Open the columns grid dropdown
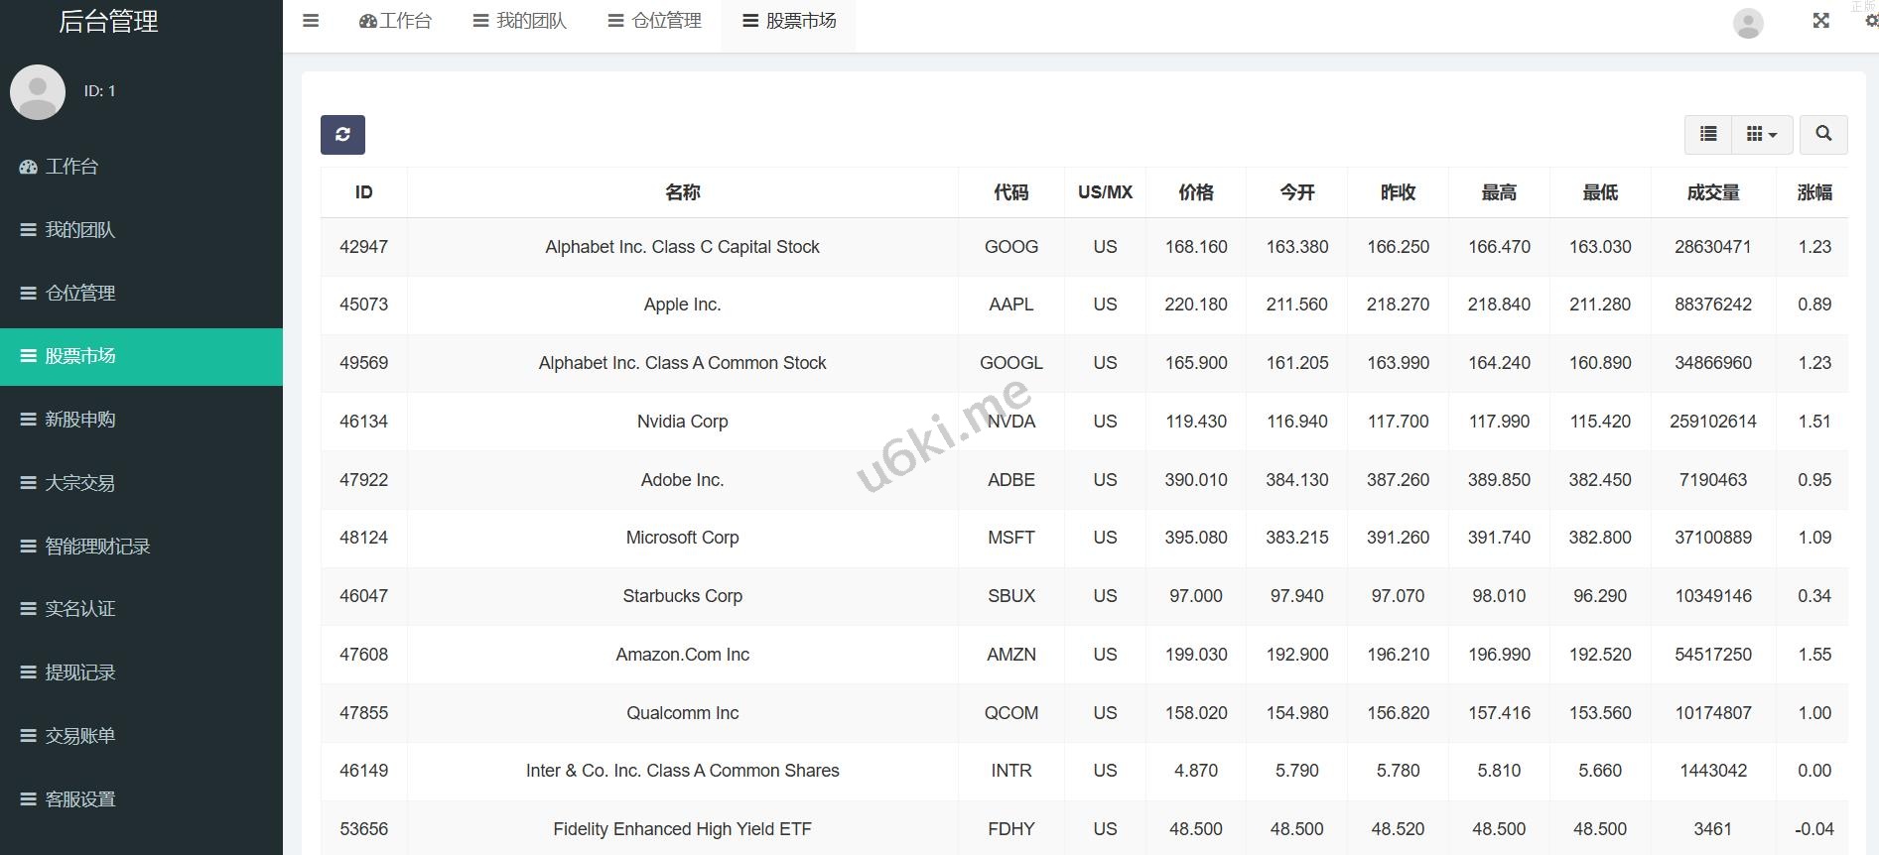Image resolution: width=1879 pixels, height=855 pixels. coord(1761,134)
